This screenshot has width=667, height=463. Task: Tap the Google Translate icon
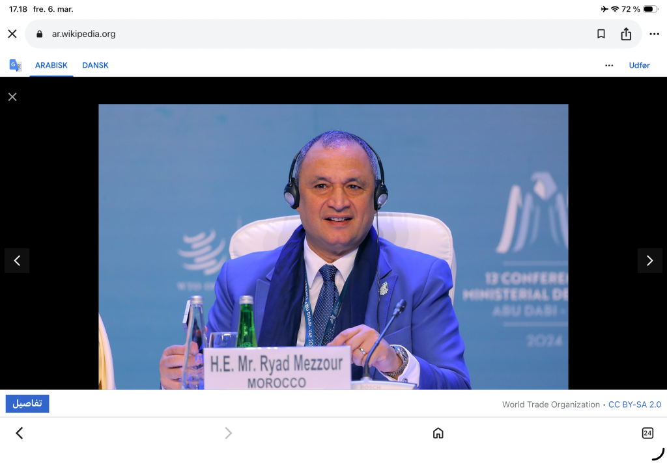coord(16,65)
